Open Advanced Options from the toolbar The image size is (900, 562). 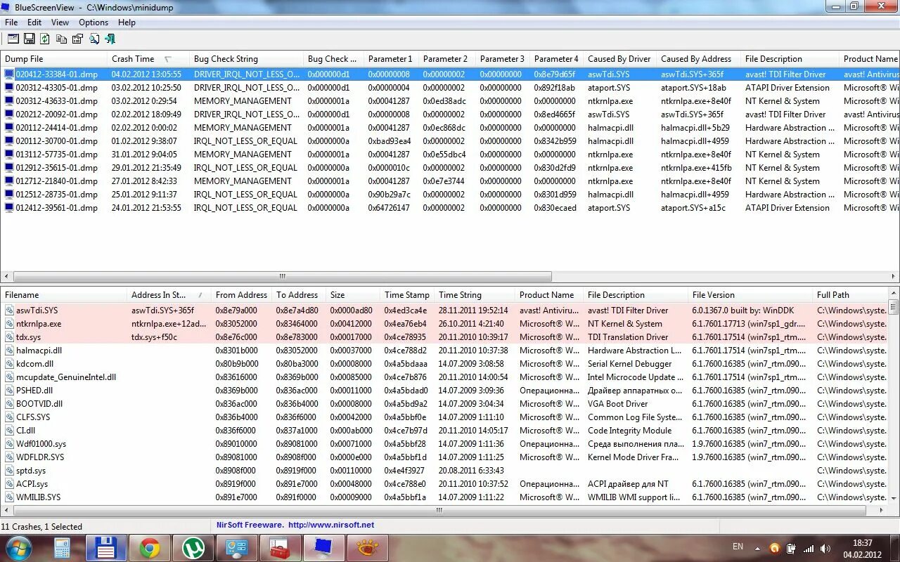(x=13, y=39)
